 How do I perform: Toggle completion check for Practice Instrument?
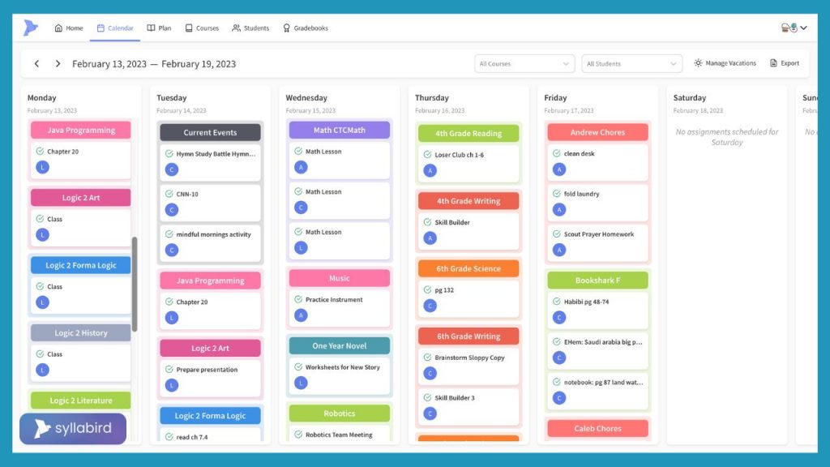(298, 299)
